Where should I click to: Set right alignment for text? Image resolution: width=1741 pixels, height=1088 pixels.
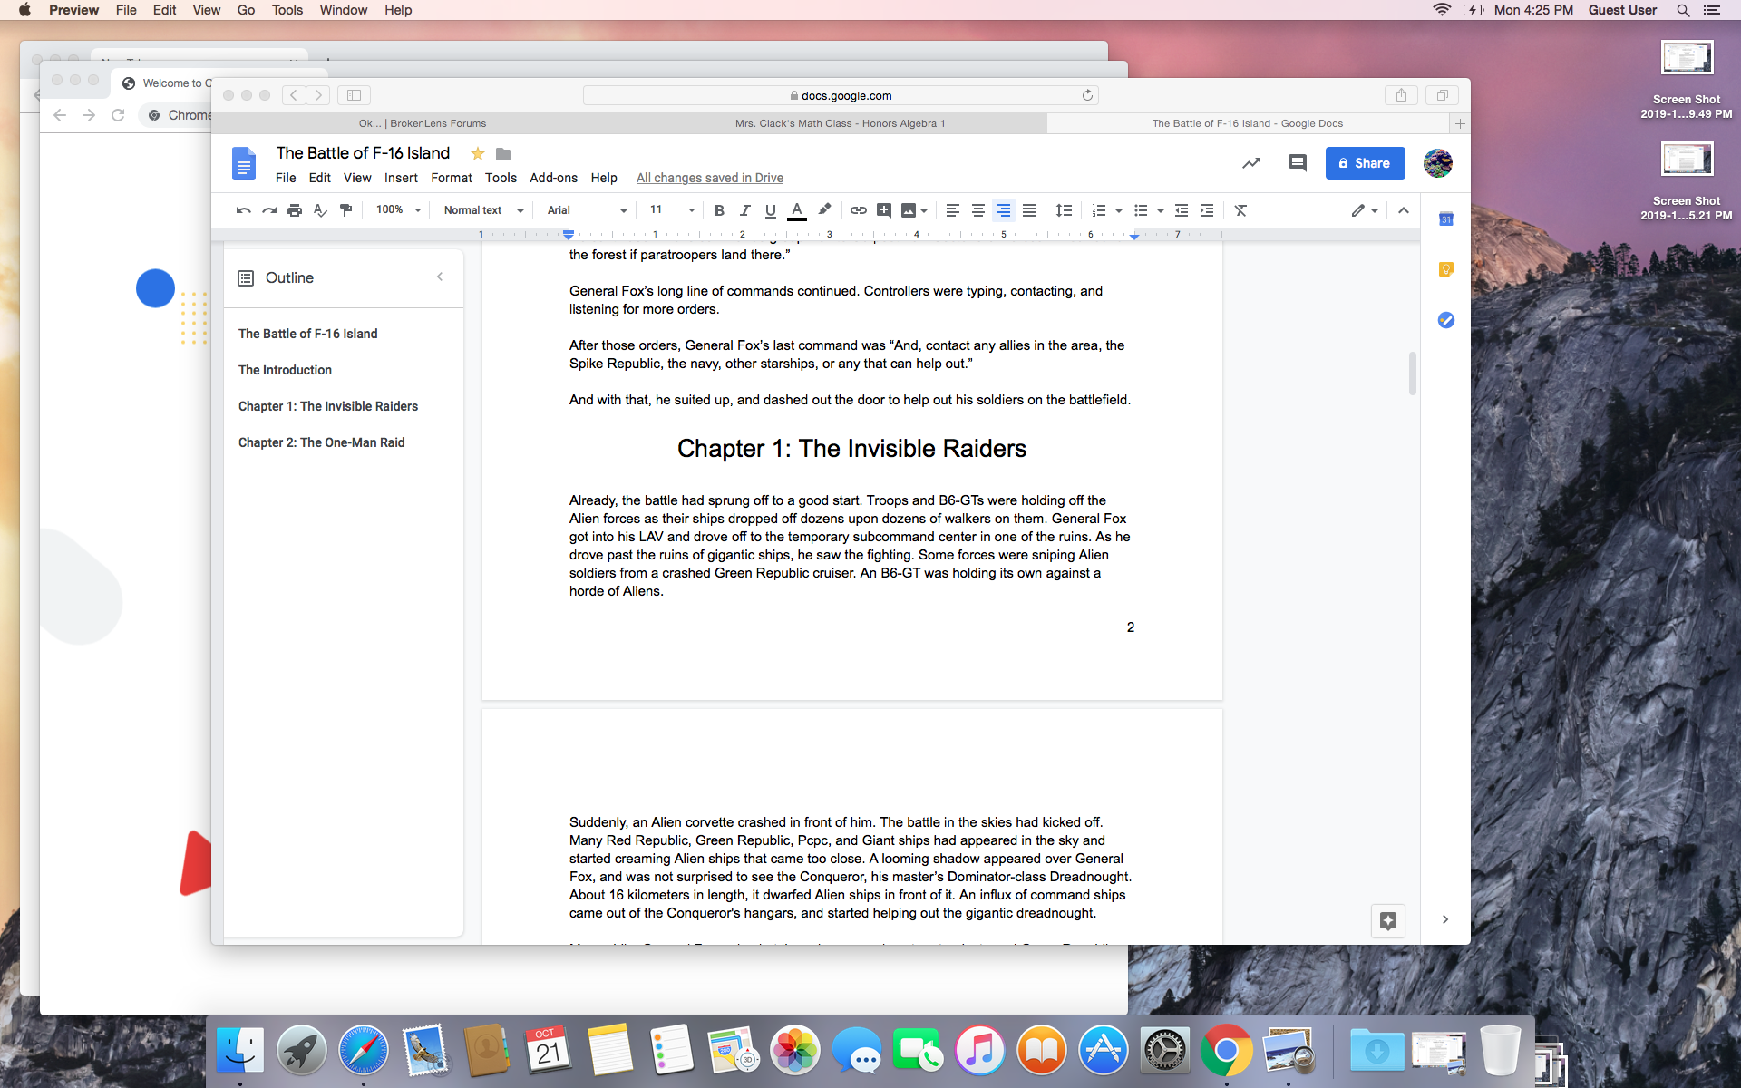click(1003, 210)
